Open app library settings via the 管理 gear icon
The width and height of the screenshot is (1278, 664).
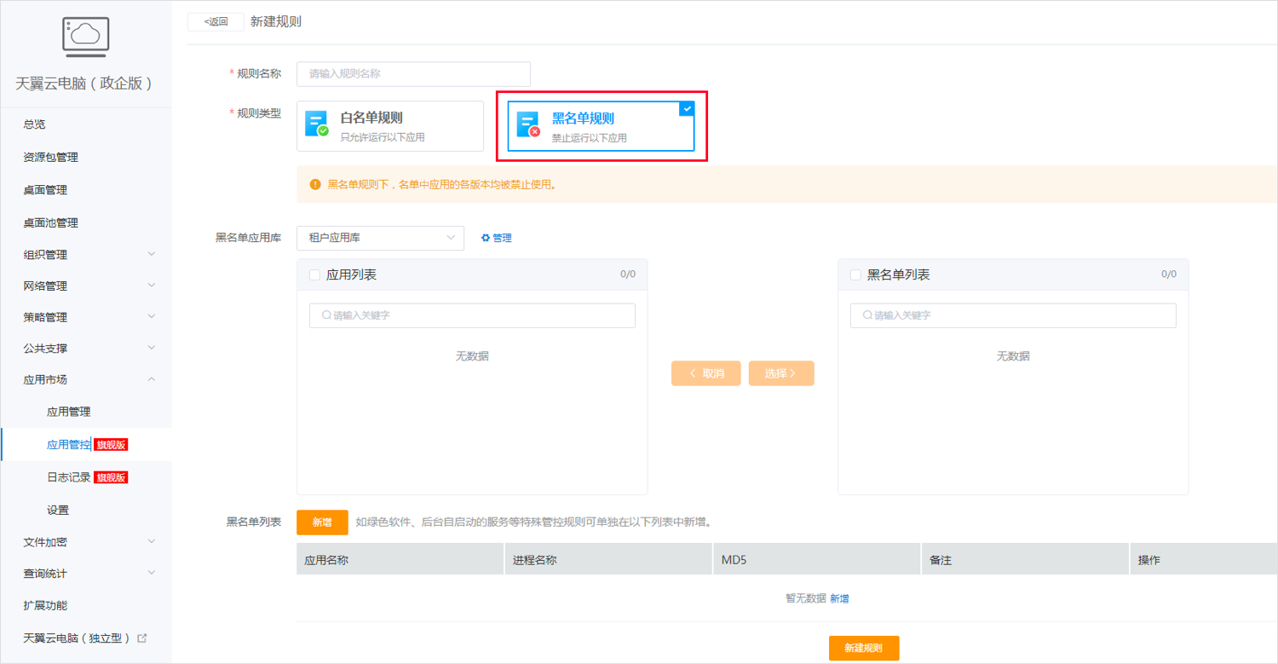click(x=486, y=238)
